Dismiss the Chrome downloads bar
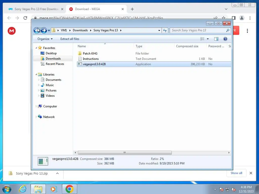This screenshot has height=194, width=259. (x=251, y=173)
